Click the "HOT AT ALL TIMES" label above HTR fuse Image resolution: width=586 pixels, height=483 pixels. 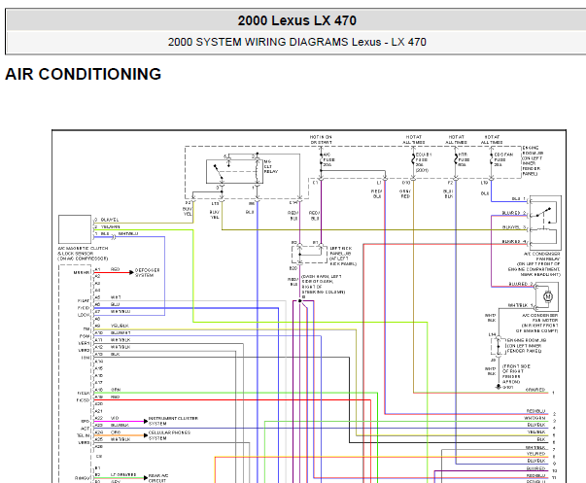[456, 139]
